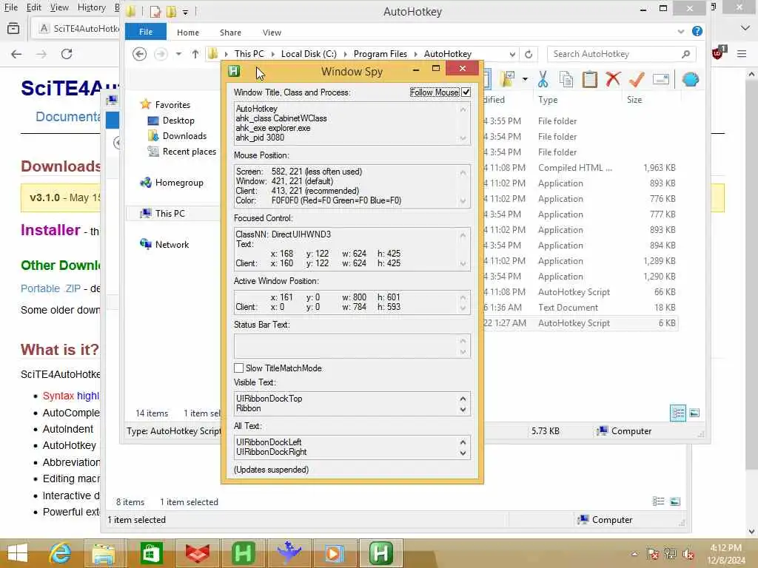Open the File tab in Explorer ribbon

pyautogui.click(x=146, y=32)
